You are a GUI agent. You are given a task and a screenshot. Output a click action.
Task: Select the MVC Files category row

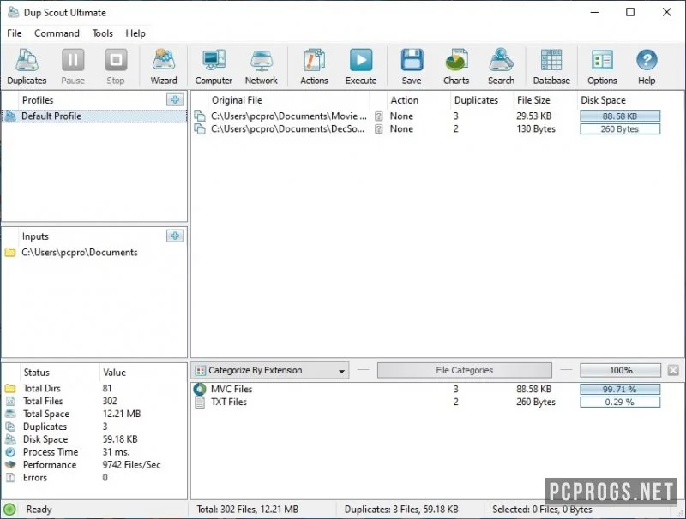click(437, 389)
